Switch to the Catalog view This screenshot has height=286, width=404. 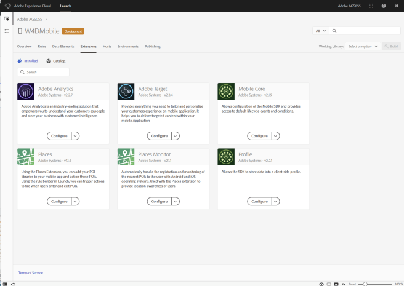pos(56,61)
